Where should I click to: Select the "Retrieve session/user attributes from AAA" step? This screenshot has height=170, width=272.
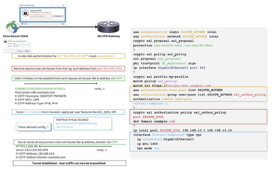[68, 69]
